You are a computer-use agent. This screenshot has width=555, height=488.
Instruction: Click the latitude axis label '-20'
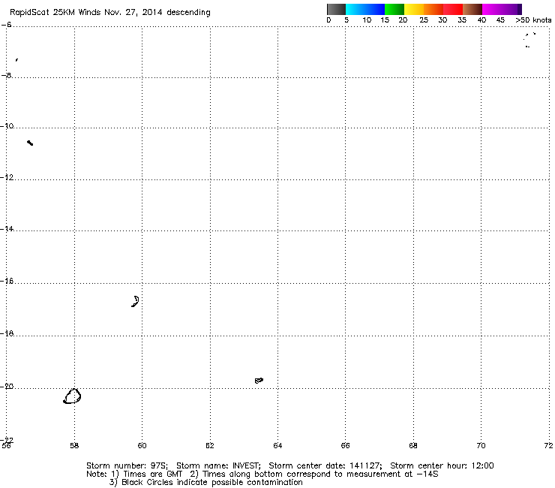click(7, 387)
